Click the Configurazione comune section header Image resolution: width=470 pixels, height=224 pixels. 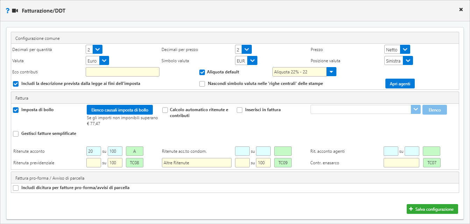tap(235, 38)
